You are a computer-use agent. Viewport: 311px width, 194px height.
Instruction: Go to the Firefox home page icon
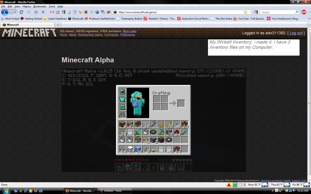(36, 12)
